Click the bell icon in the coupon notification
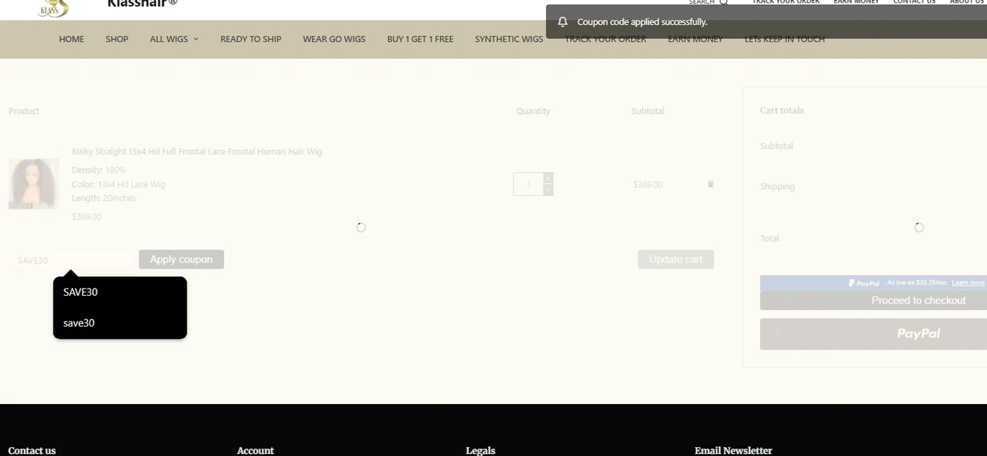The height and width of the screenshot is (456, 987). coord(563,22)
